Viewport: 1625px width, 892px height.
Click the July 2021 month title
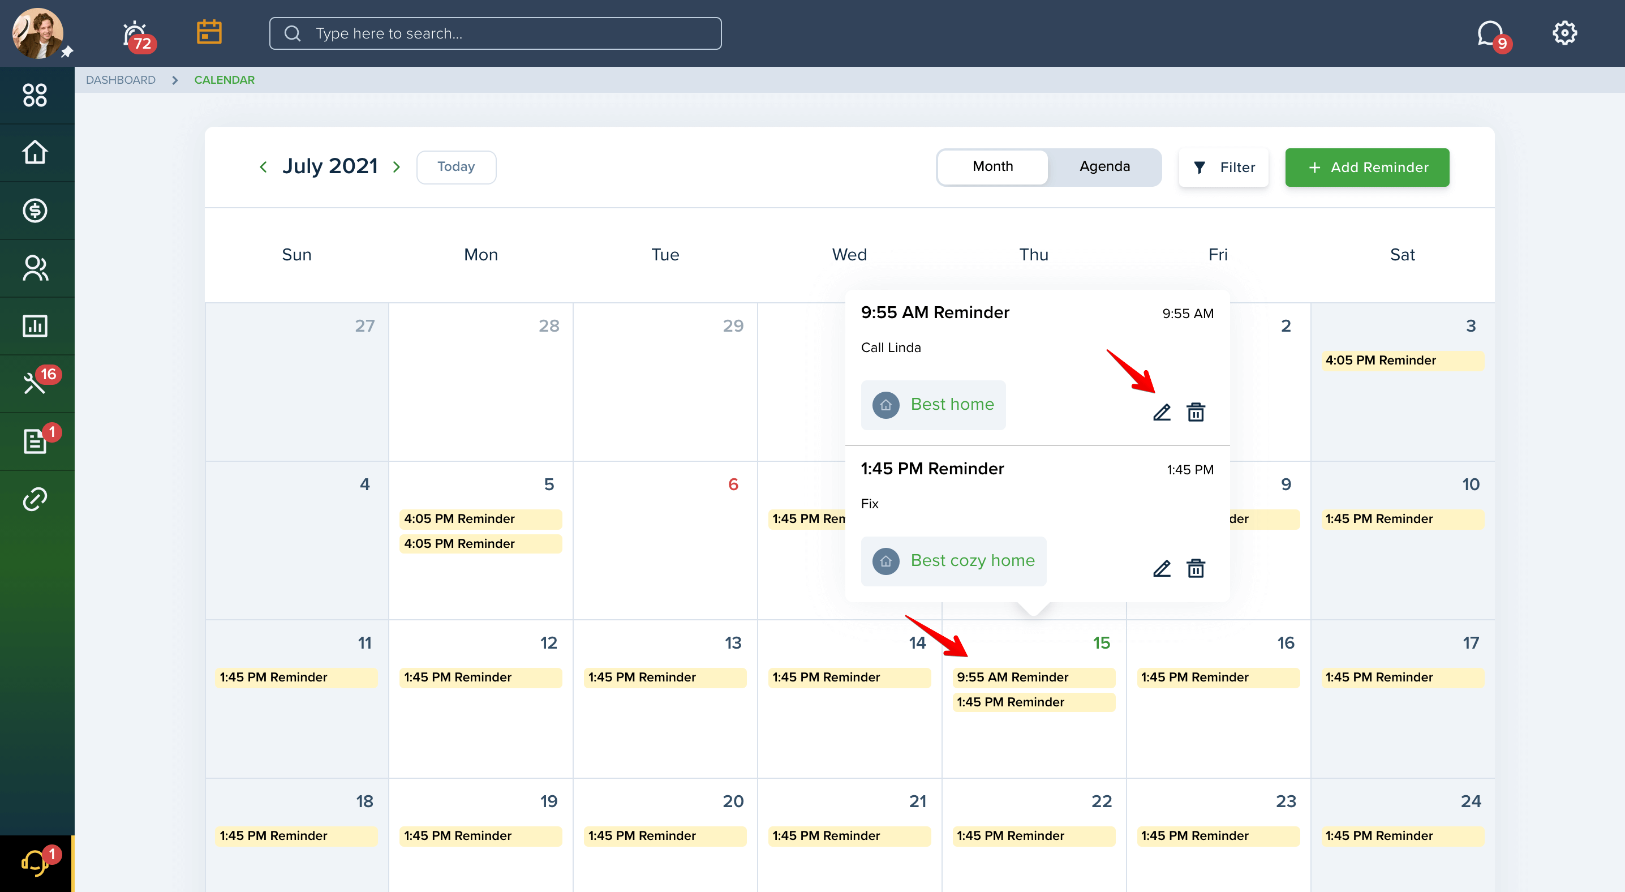[330, 166]
